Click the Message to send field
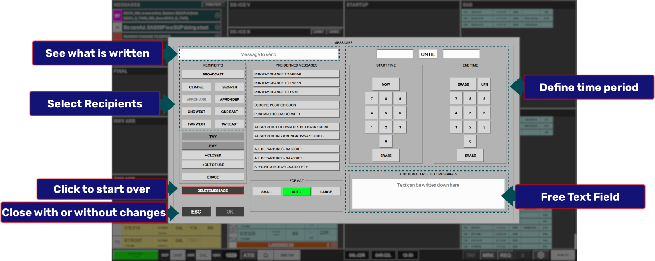 tap(258, 54)
